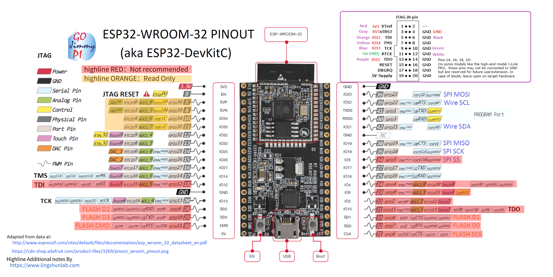Screen dimensions: 553x277
Task: Click physical pin number 28 tag
Action: 187,209
